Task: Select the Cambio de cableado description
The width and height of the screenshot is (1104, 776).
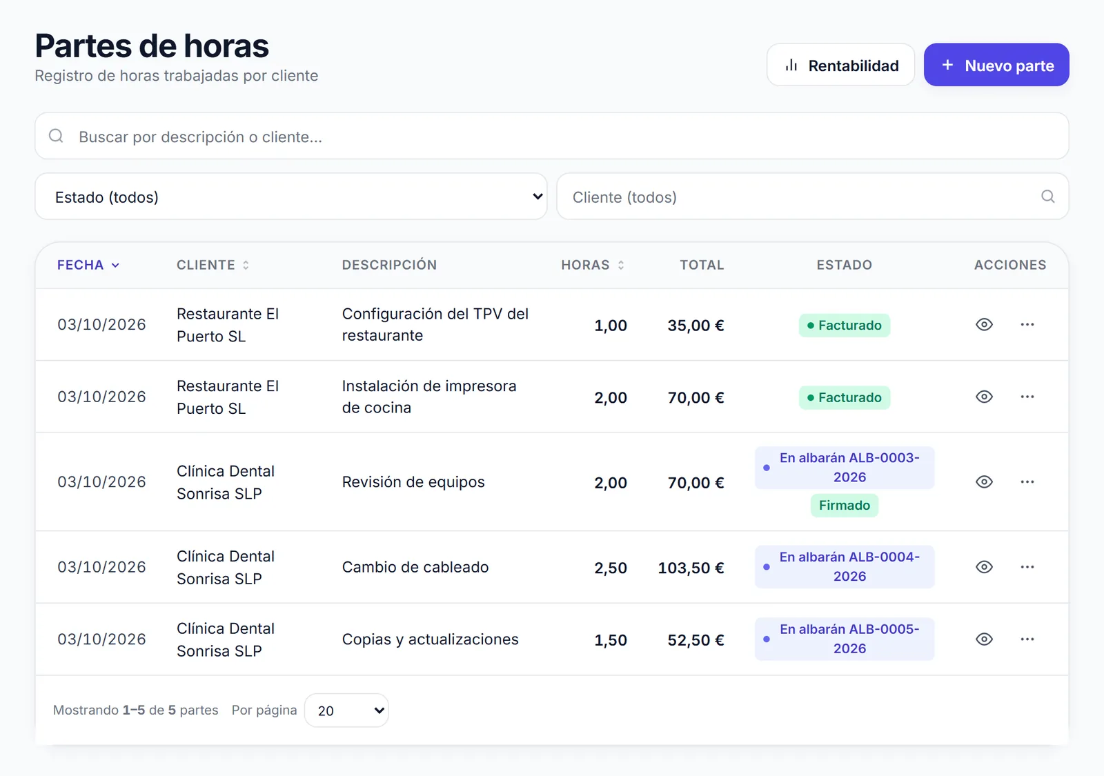Action: [415, 567]
